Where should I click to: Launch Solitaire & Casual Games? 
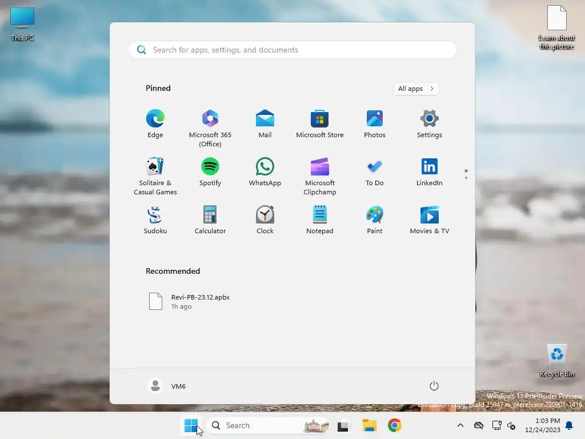[x=155, y=177]
